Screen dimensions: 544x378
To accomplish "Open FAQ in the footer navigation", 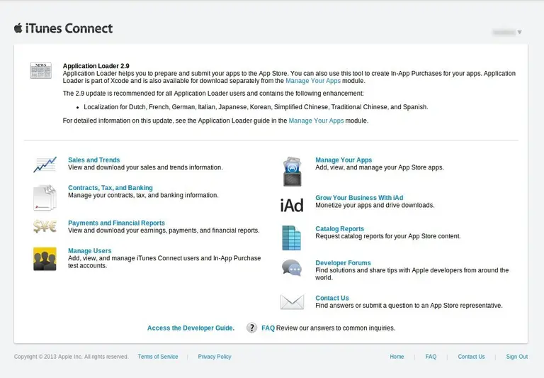I will 431,357.
